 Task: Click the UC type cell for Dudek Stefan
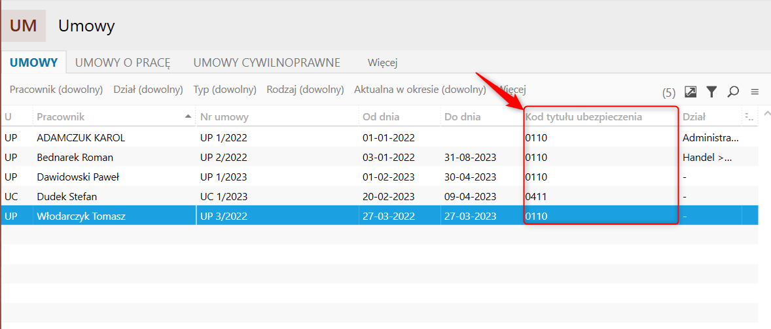click(11, 196)
